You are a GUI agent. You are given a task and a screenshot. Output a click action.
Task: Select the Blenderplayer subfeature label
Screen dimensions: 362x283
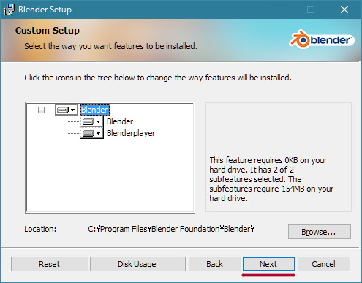[x=131, y=133]
